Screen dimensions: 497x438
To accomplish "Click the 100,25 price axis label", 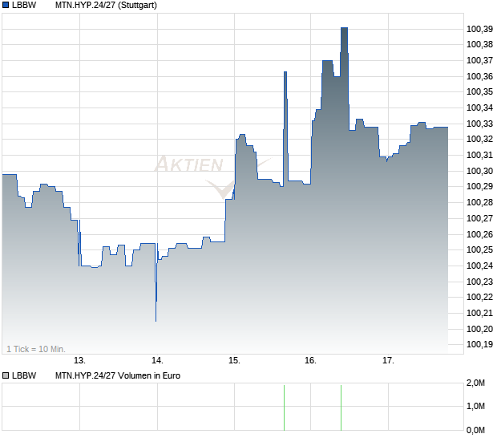I will 479,249.
